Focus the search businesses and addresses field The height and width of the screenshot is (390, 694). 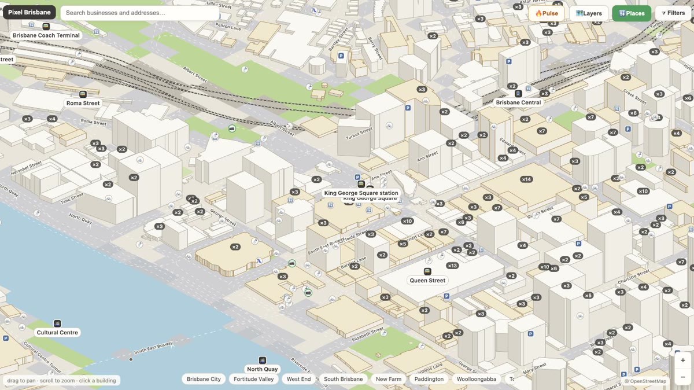pyautogui.click(x=140, y=13)
